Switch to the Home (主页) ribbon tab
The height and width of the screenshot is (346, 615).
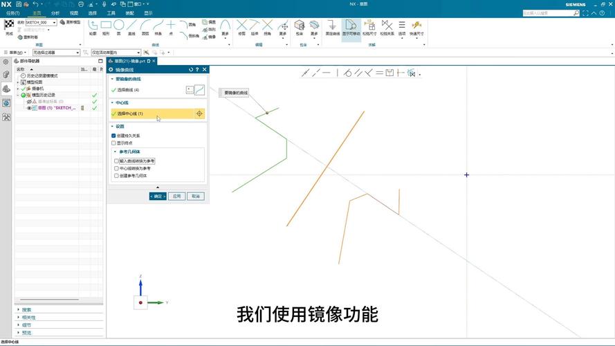[x=37, y=13]
